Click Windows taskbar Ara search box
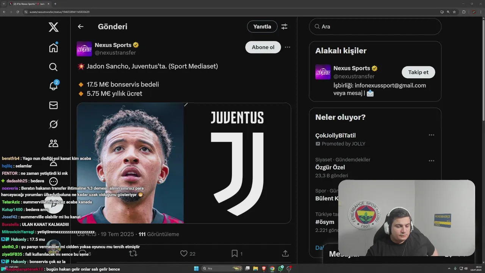 coord(222,268)
